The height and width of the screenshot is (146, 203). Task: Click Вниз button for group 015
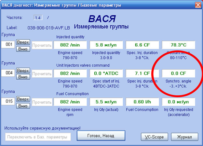click(x=23, y=106)
